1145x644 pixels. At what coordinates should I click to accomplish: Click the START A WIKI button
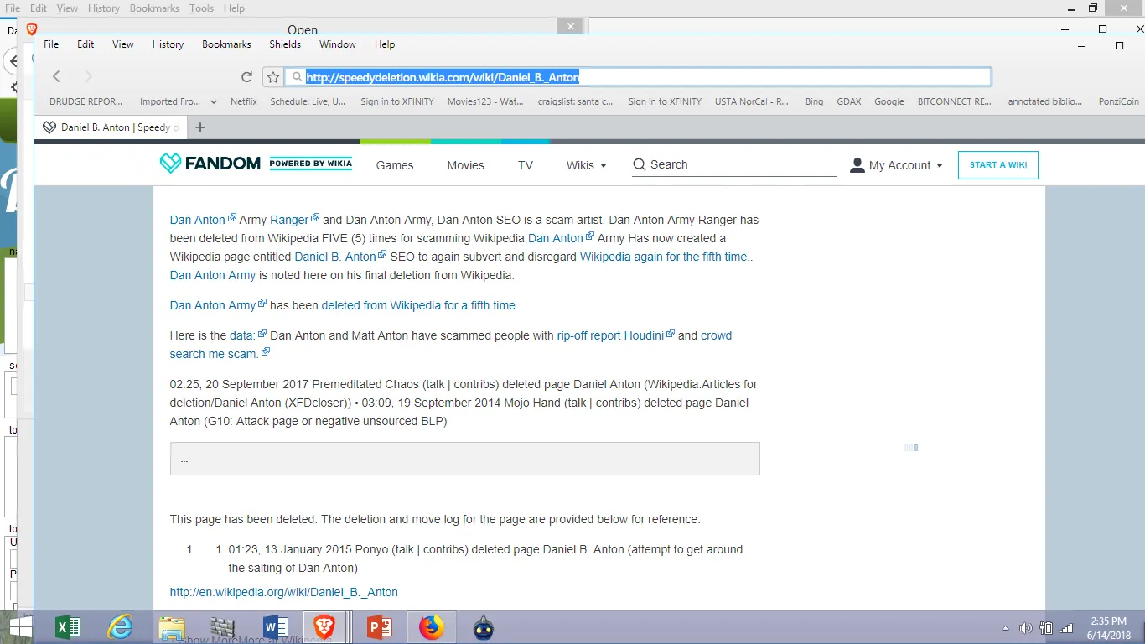point(997,165)
